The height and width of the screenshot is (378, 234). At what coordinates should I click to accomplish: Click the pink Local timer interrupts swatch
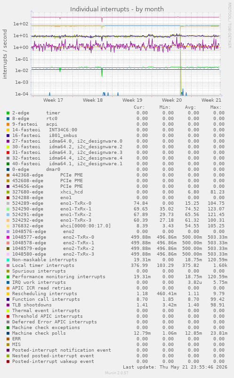click(x=8, y=265)
